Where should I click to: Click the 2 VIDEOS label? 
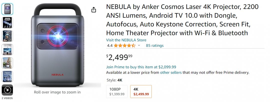[x=7, y=98]
